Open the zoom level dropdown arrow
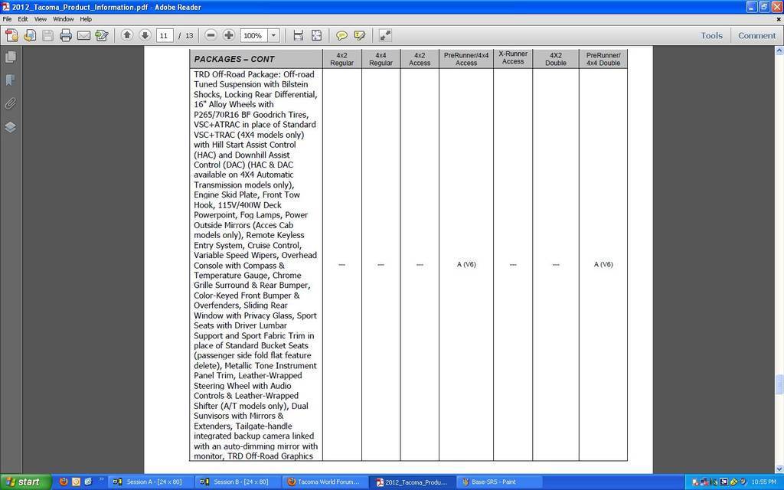The image size is (784, 490). pos(273,35)
